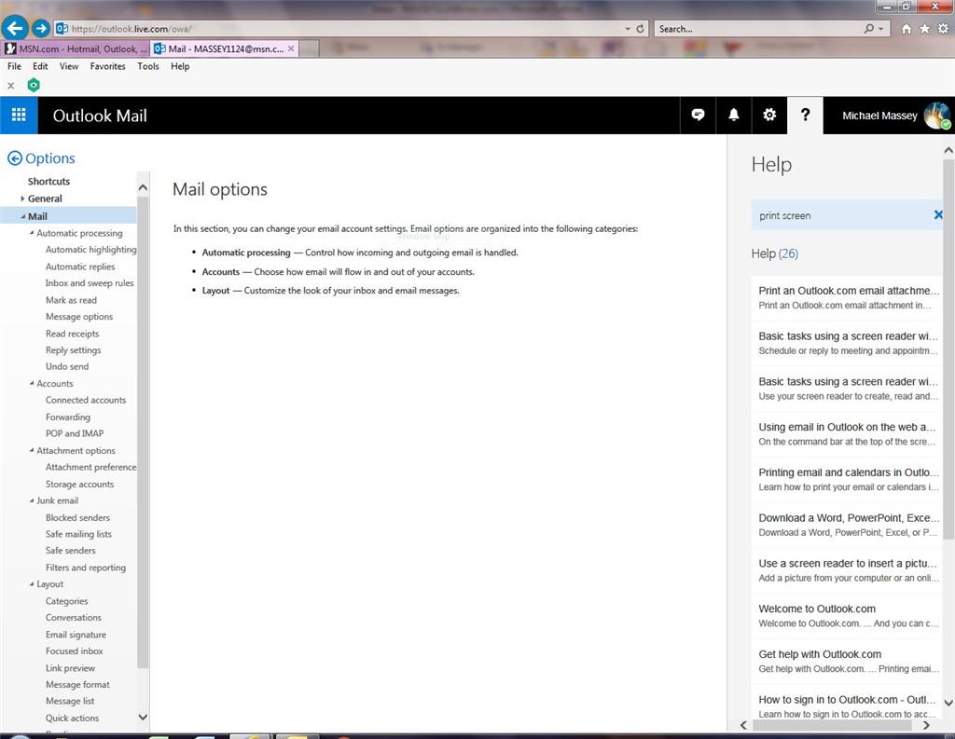Clear the print screen help search

pos(938,215)
